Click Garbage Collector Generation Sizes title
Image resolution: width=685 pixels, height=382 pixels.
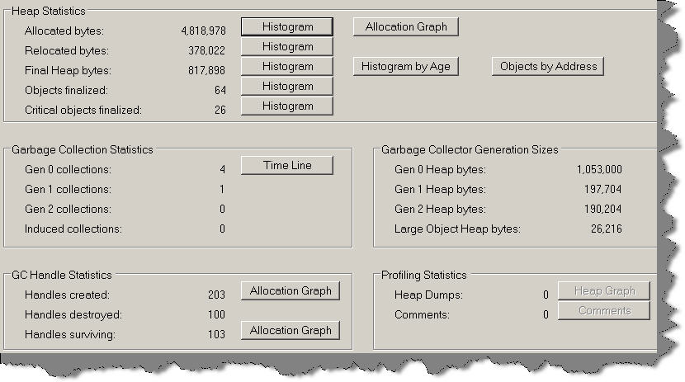[x=470, y=149]
